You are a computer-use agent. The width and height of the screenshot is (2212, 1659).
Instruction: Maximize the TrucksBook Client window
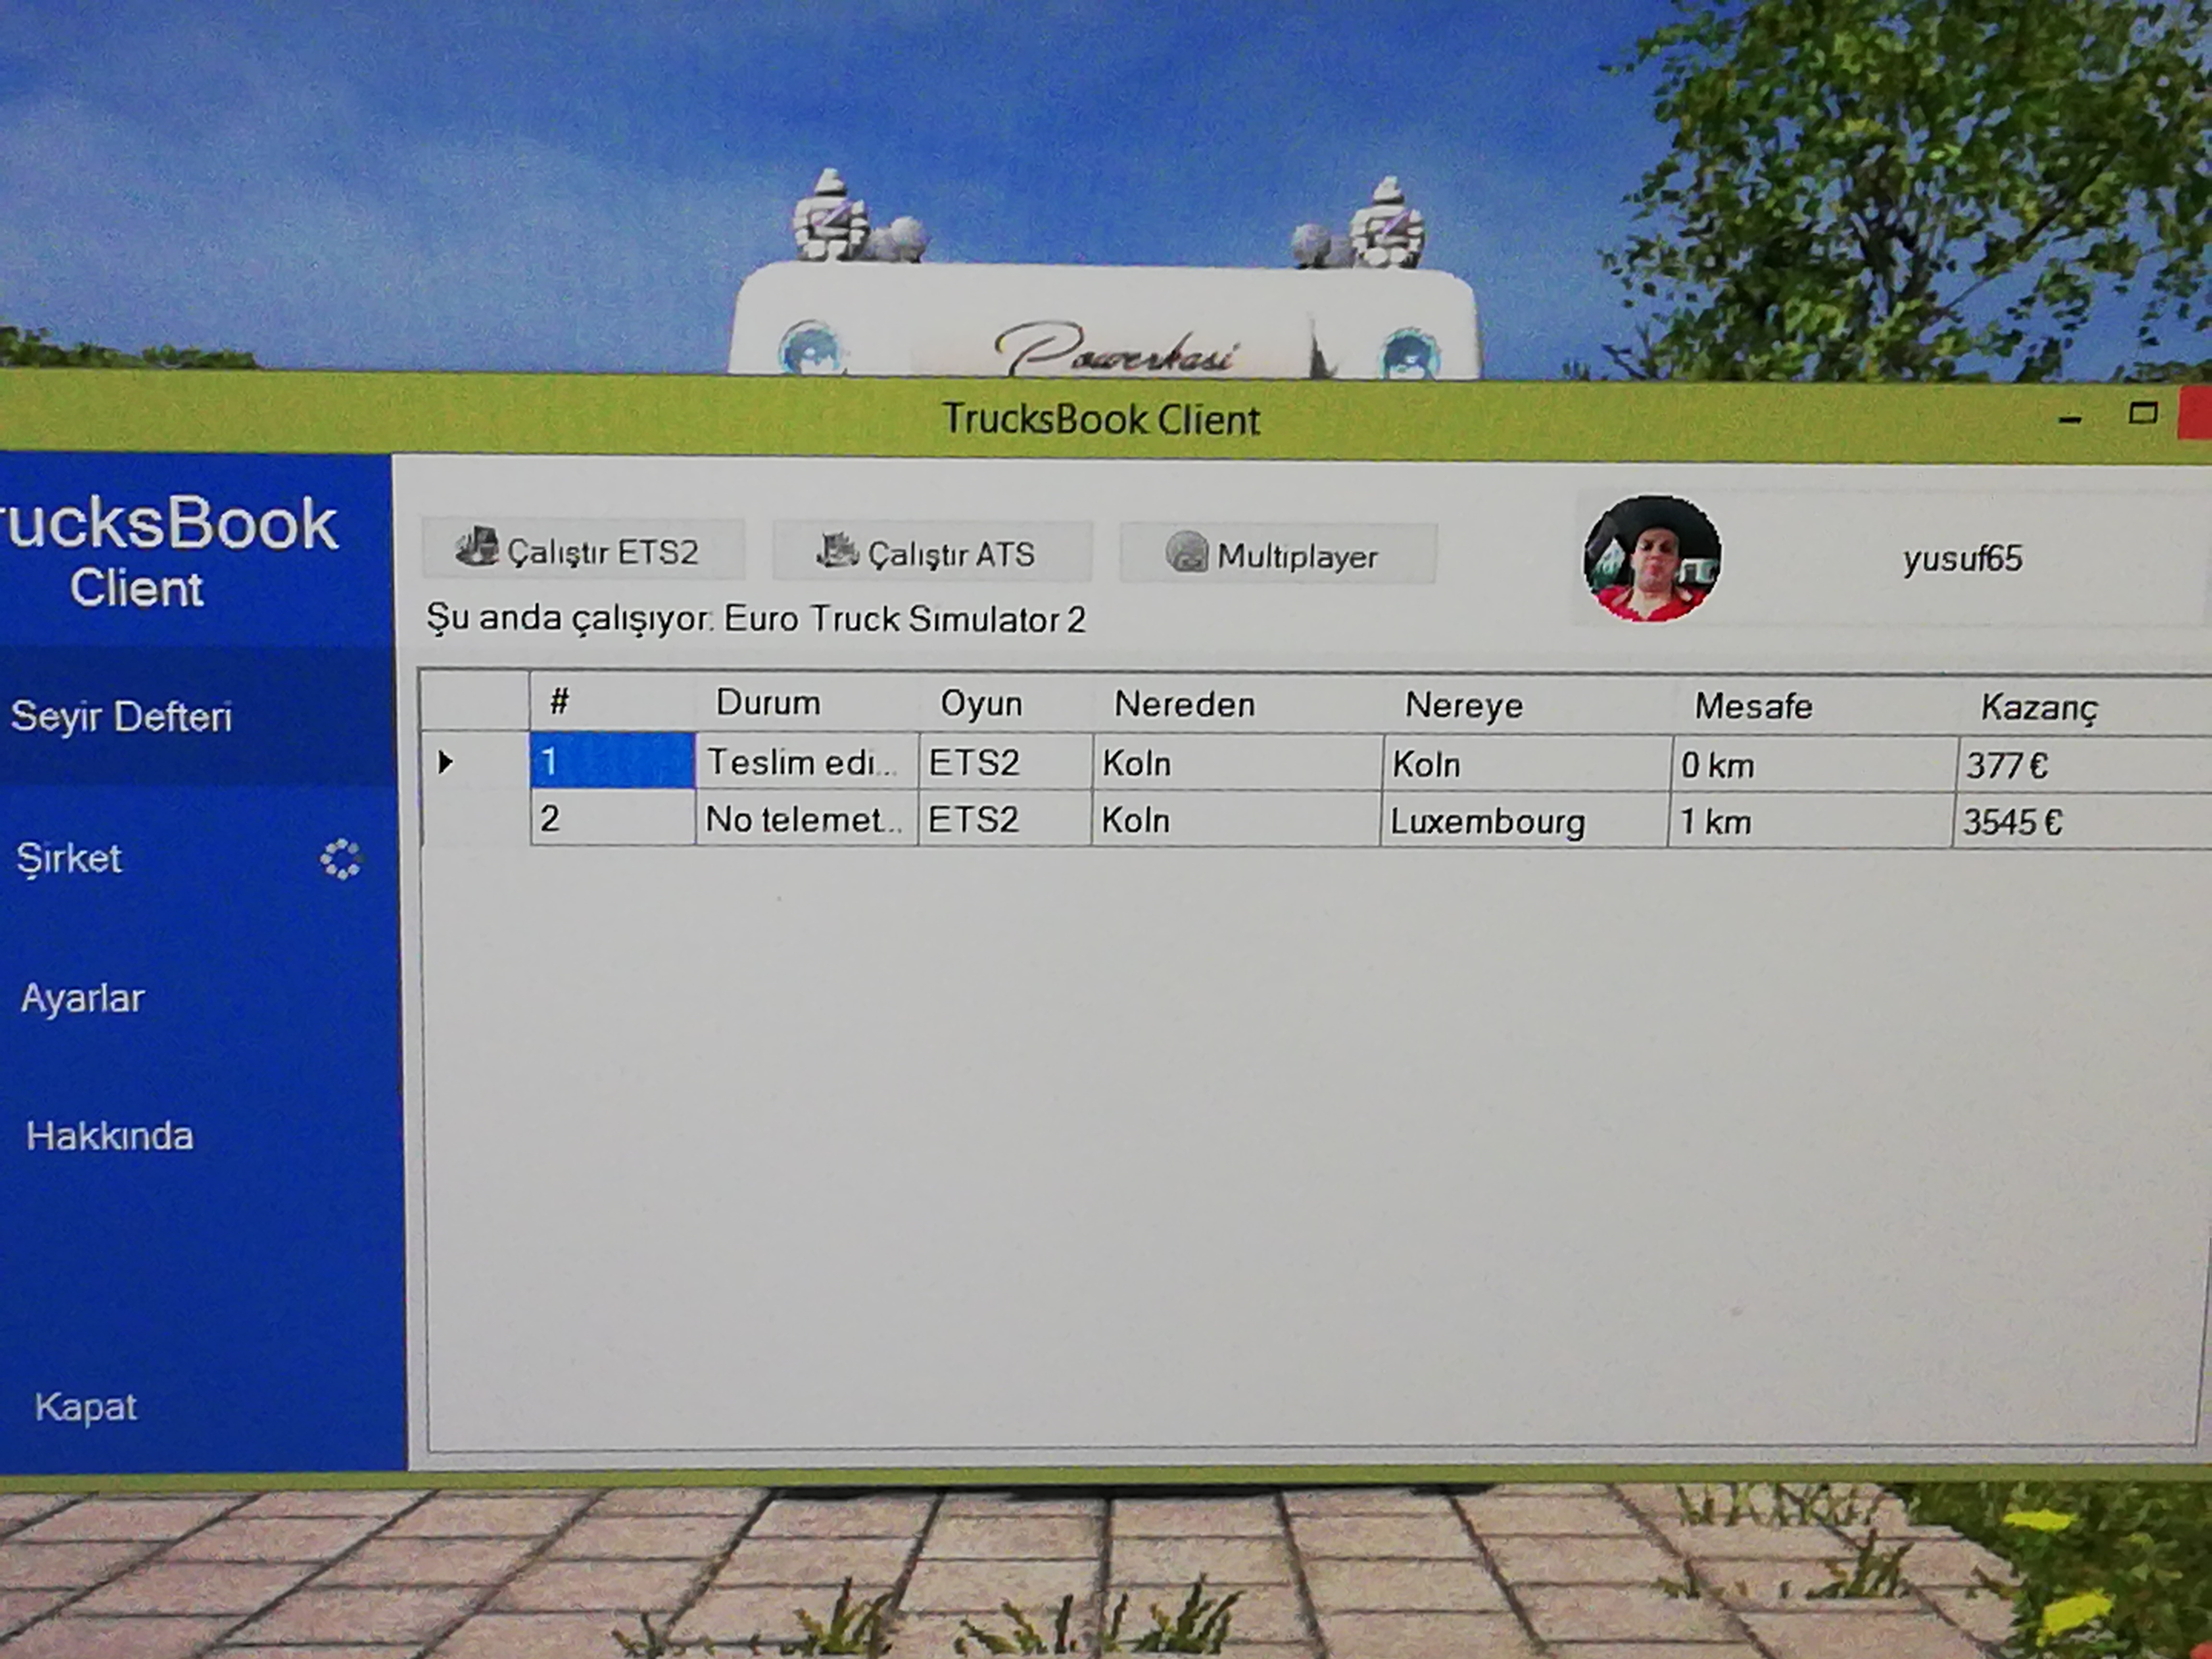2142,413
